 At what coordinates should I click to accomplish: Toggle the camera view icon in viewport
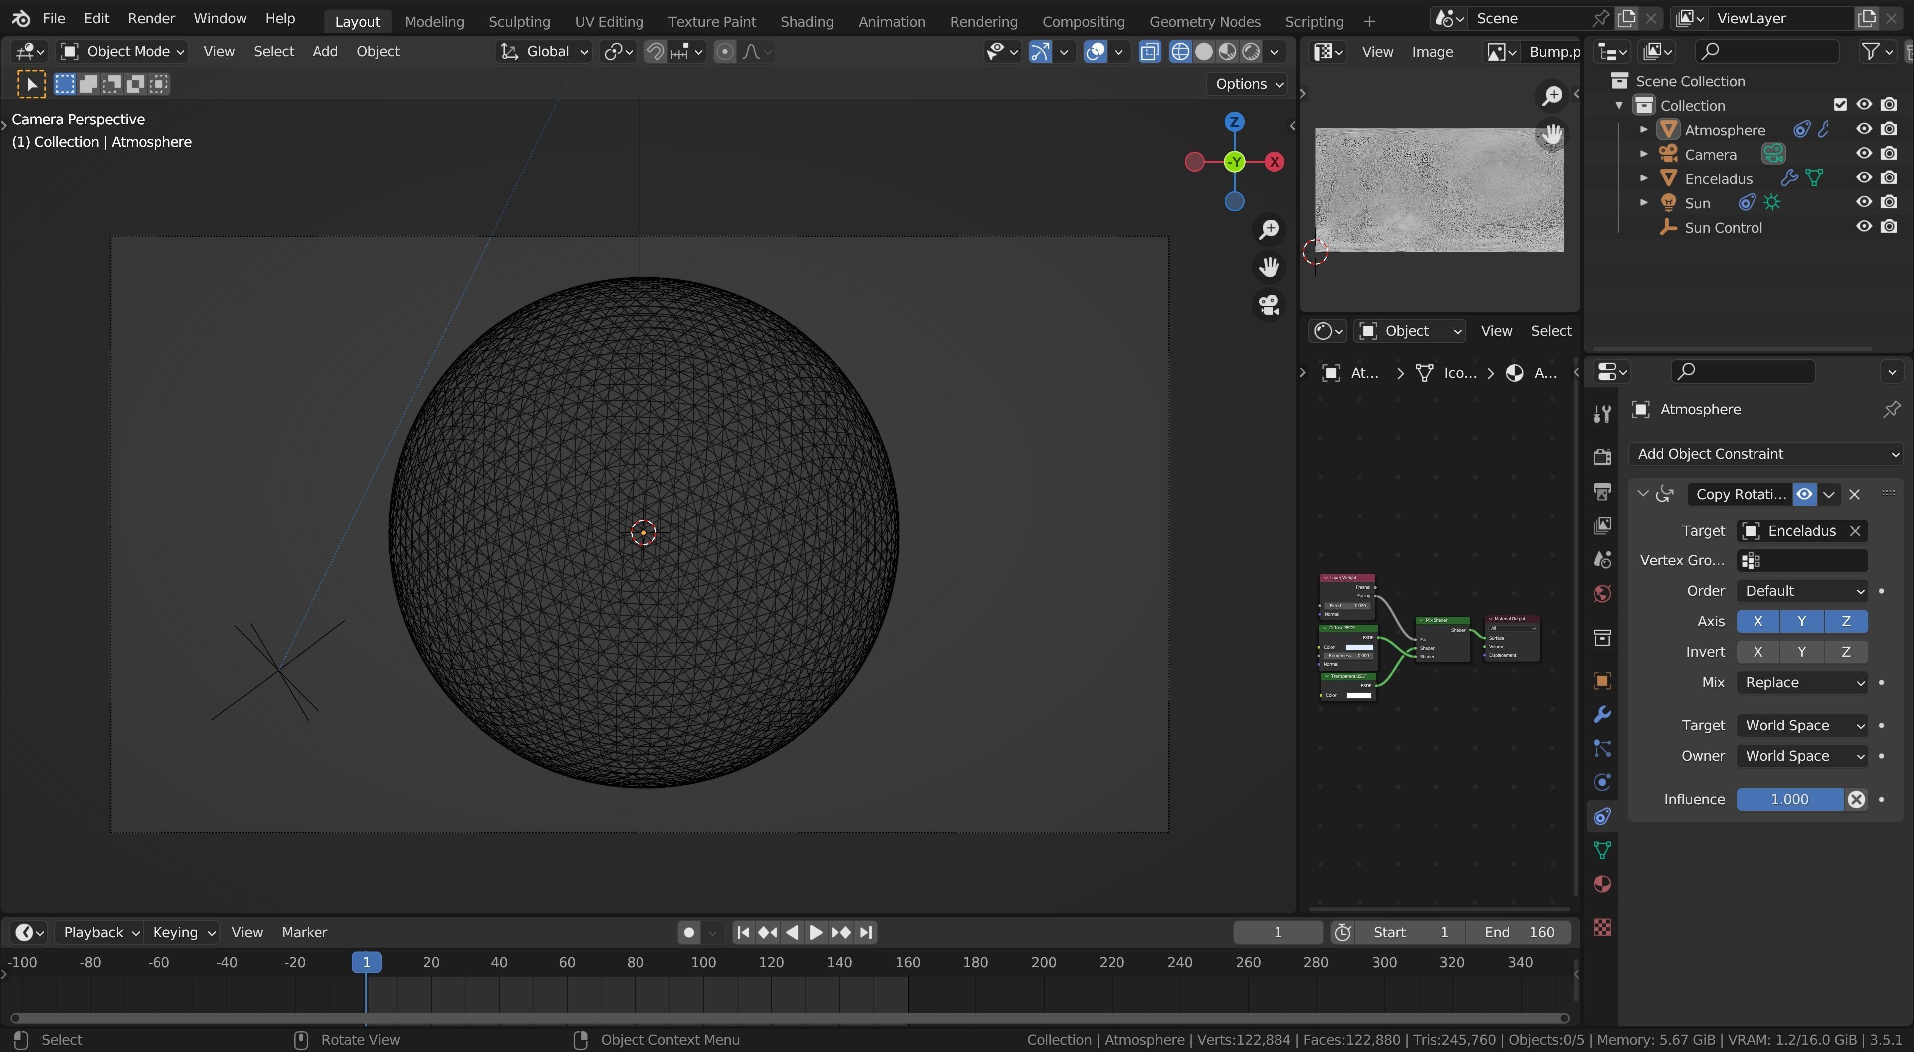click(1269, 304)
